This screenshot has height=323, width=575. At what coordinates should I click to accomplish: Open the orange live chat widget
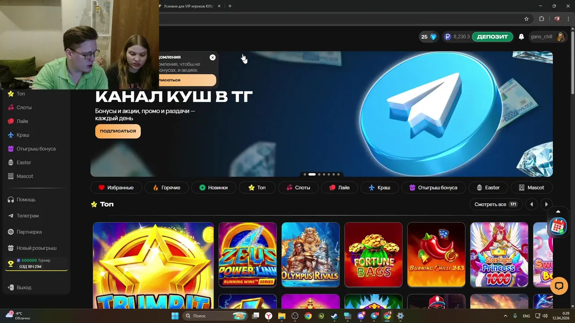pyautogui.click(x=559, y=286)
